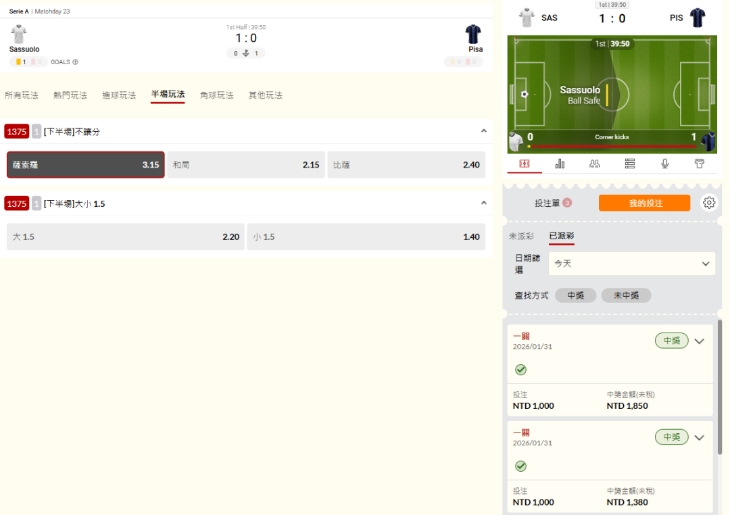The image size is (730, 515).
Task: Click the GOALS plus icon
Action: (x=76, y=62)
